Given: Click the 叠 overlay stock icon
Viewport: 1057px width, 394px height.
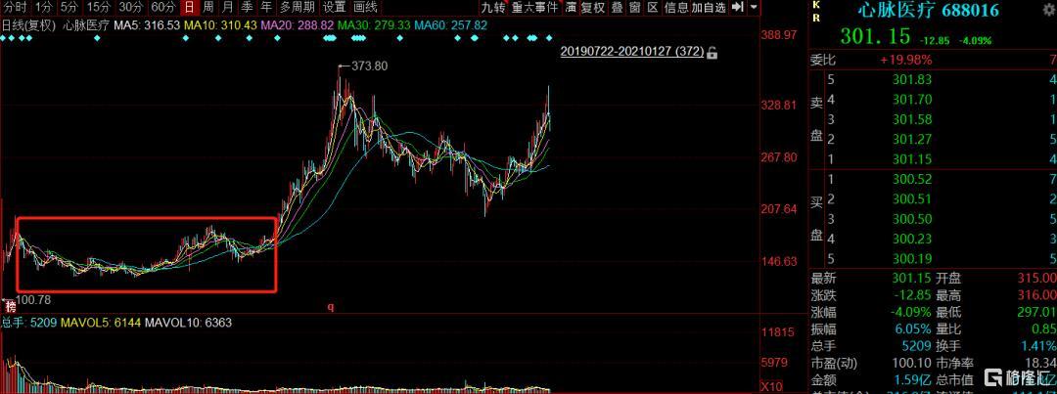Looking at the screenshot, I should click(617, 8).
